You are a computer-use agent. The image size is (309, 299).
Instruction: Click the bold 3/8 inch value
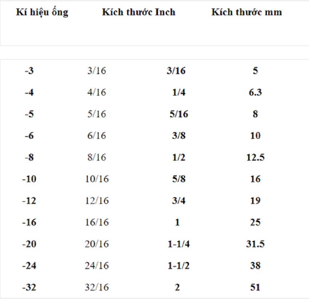click(x=178, y=136)
